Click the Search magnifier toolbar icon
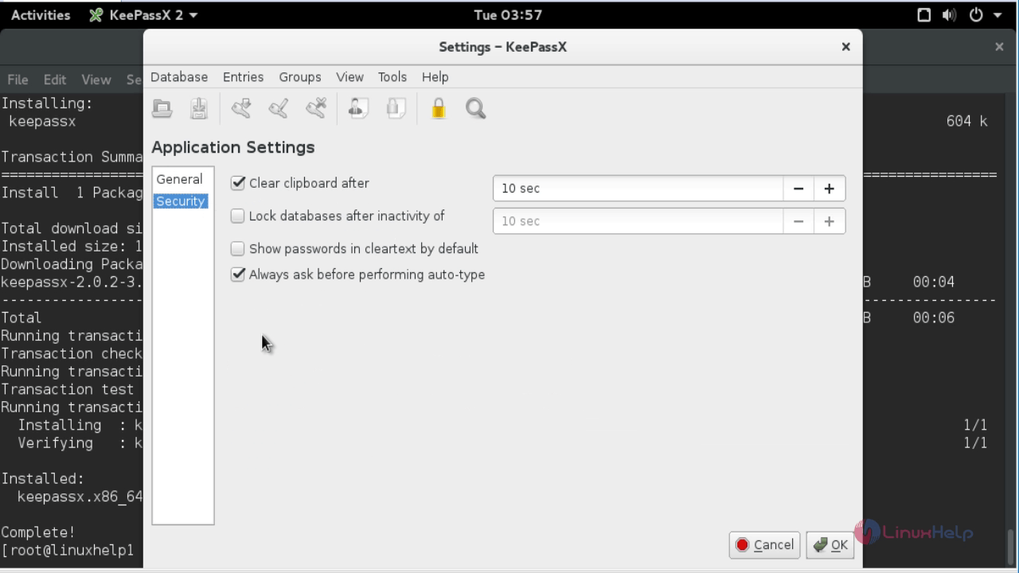Screen dimensions: 1019x573 click(476, 108)
